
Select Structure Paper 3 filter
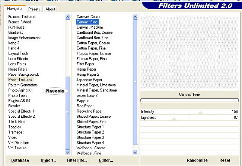pos(90,137)
